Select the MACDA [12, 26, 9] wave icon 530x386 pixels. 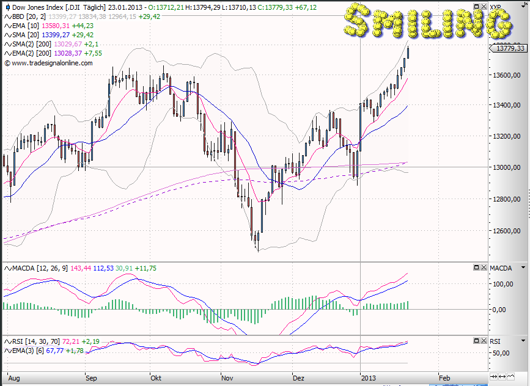(x=7, y=268)
